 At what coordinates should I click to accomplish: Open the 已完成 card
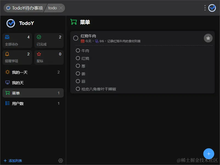click(x=49, y=41)
